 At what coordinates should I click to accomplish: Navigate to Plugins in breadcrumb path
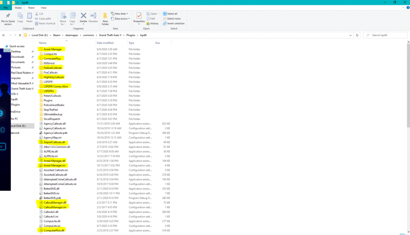pos(131,35)
